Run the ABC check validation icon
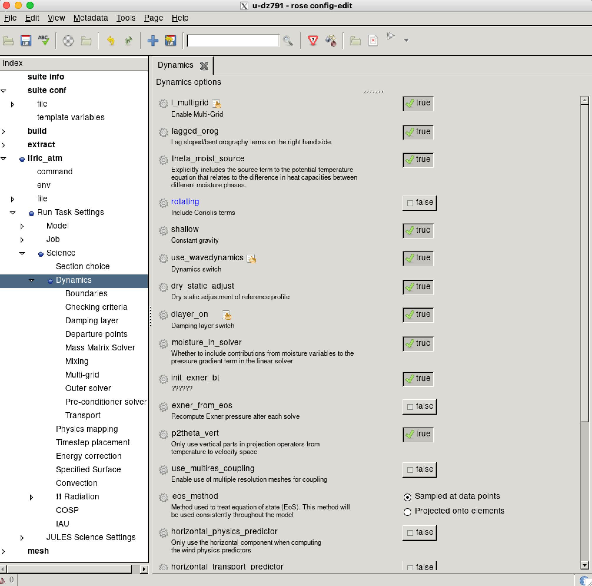 [44, 40]
